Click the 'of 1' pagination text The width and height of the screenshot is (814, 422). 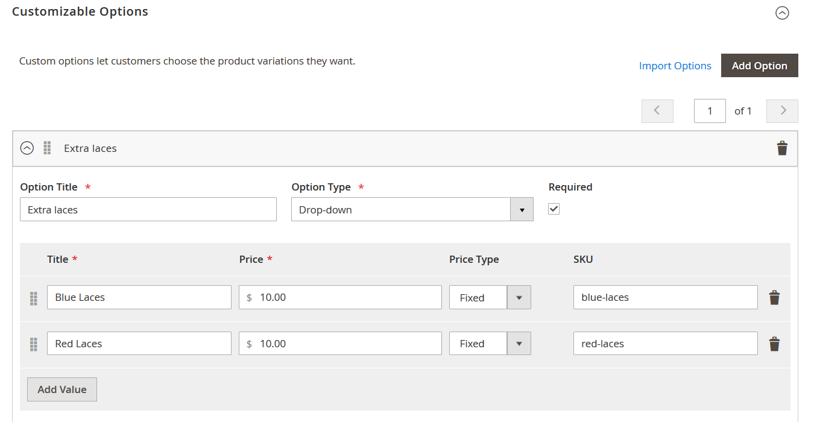(743, 111)
